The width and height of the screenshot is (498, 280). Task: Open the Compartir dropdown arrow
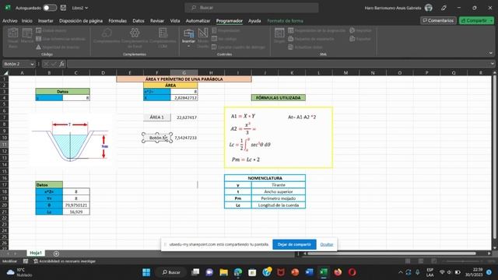(491, 21)
